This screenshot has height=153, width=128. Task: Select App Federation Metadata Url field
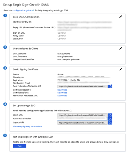pyautogui.click(x=82, y=86)
